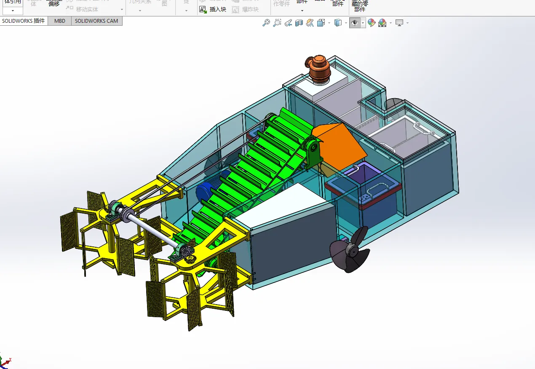Click the Previous View icon
Image resolution: width=535 pixels, height=369 pixels.
(288, 23)
